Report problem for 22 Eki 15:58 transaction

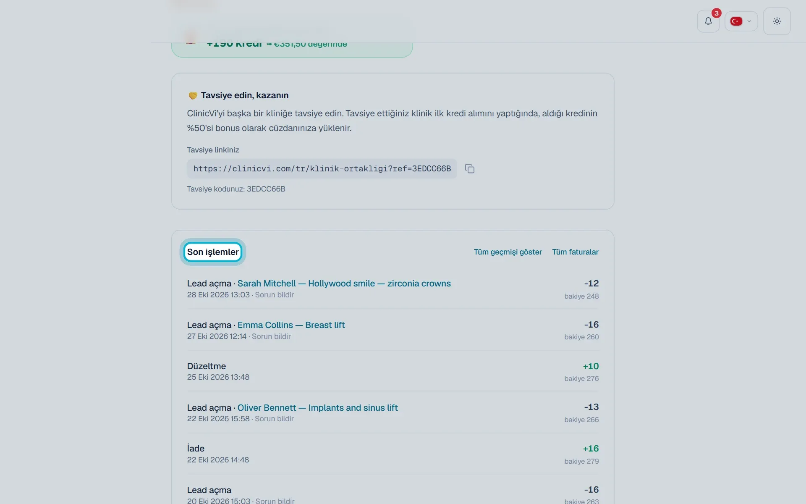click(x=274, y=419)
